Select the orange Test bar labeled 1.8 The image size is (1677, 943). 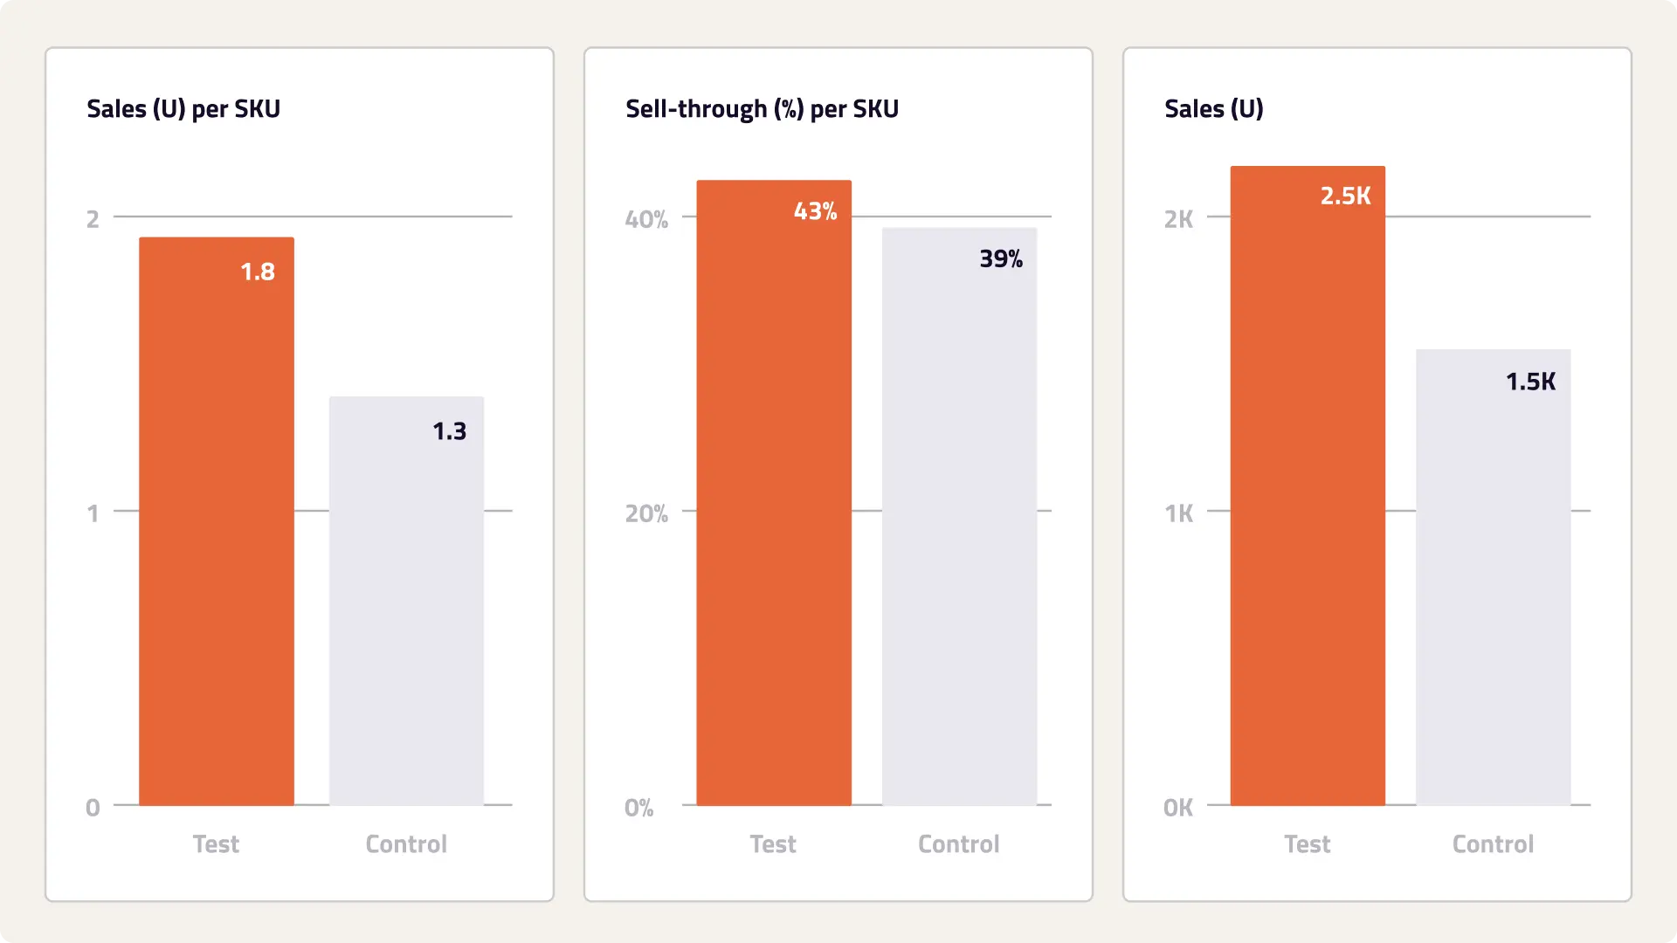click(x=217, y=524)
